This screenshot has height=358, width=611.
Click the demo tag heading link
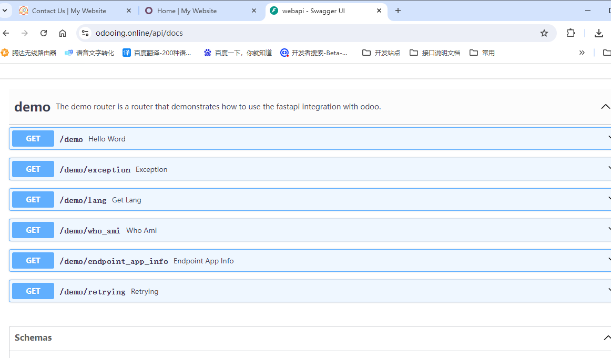click(32, 107)
